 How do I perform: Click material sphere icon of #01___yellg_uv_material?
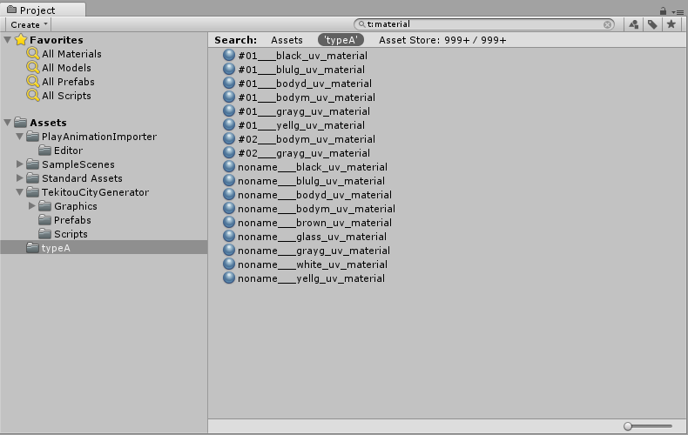(x=229, y=125)
